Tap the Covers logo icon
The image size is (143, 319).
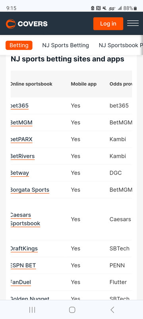coord(11,24)
